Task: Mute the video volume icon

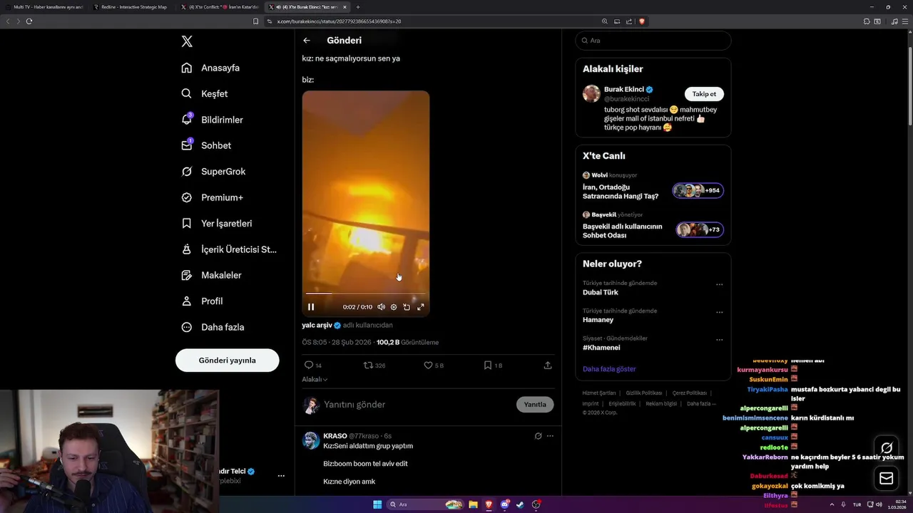Action: (381, 307)
